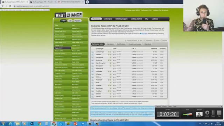The image size is (224, 126).
Task: Switch to the third browser tab
Action: tap(71, 2)
